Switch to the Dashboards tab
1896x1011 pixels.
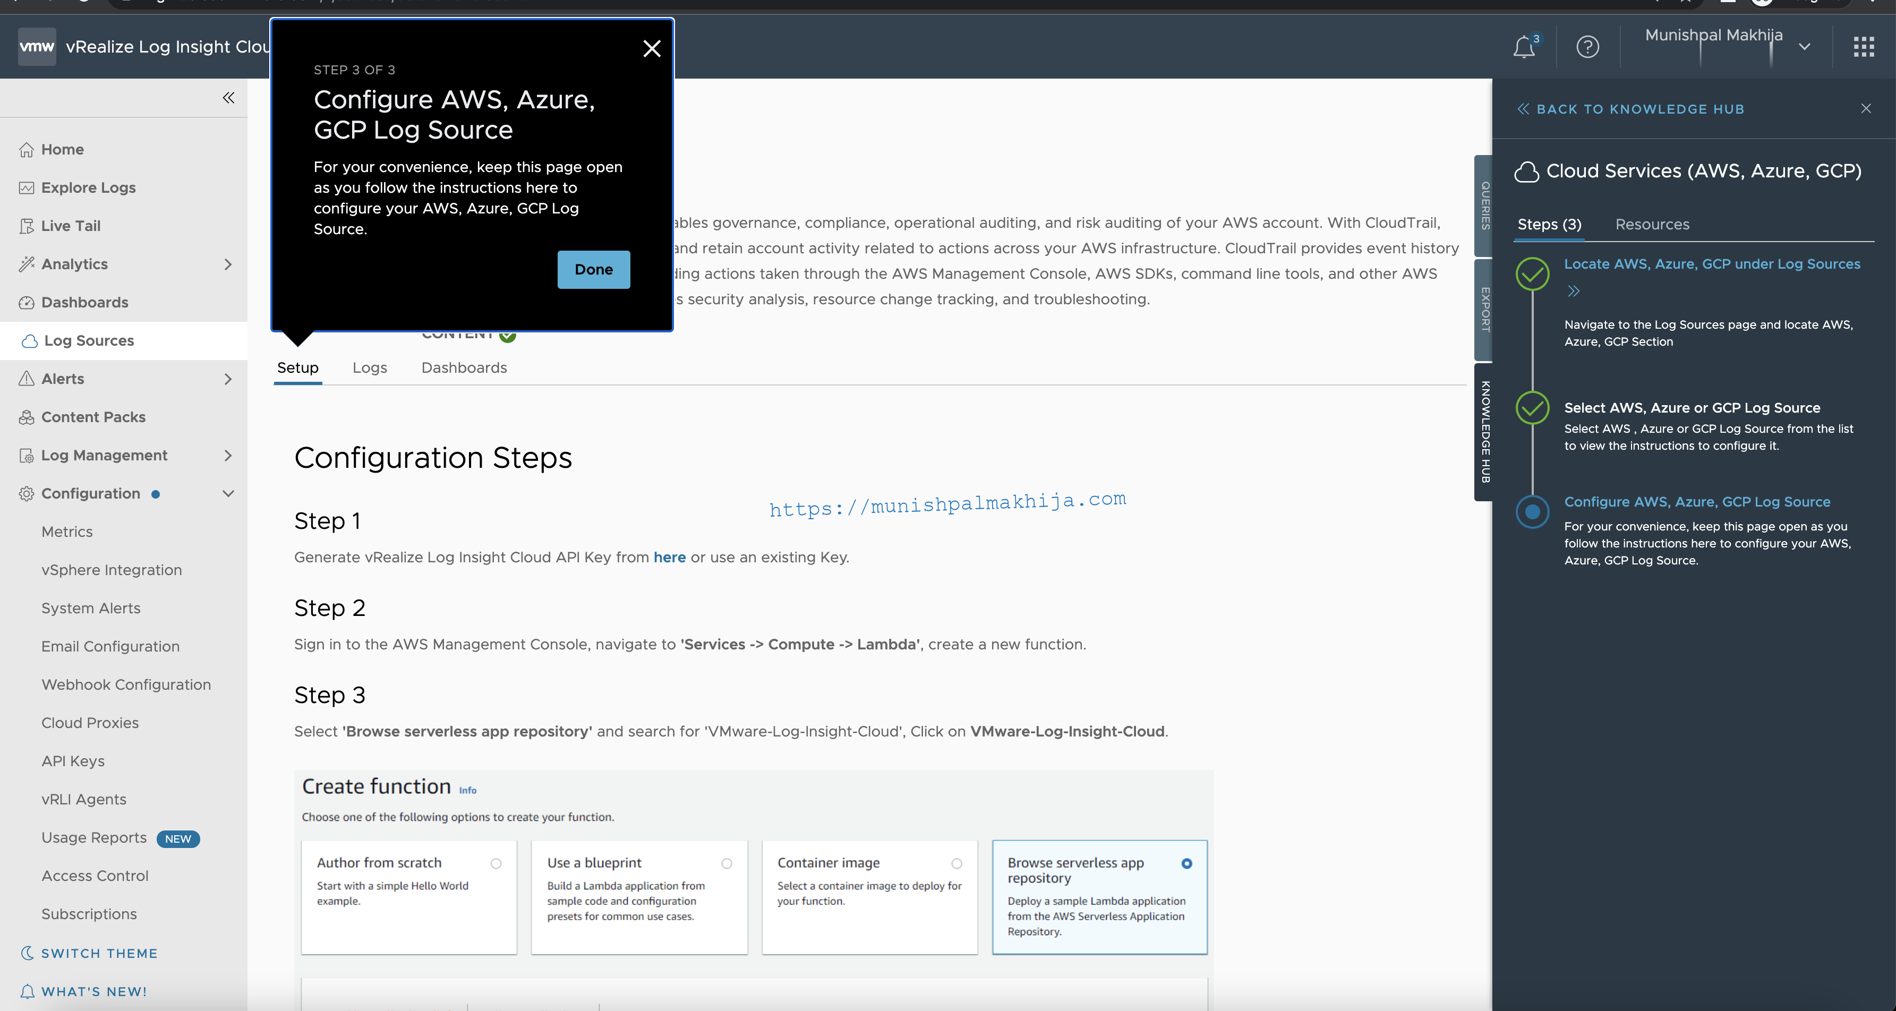[464, 368]
